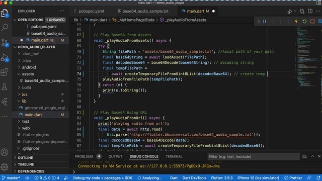Click the bbuniversal.com URL in code
Screen dimensions: 322x181
coord(191,135)
